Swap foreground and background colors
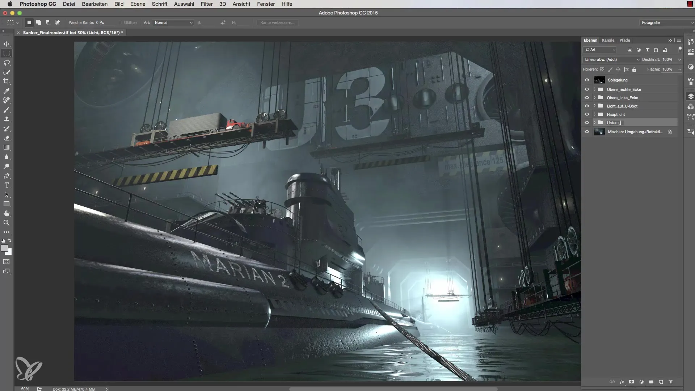695x391 pixels. (x=10, y=240)
